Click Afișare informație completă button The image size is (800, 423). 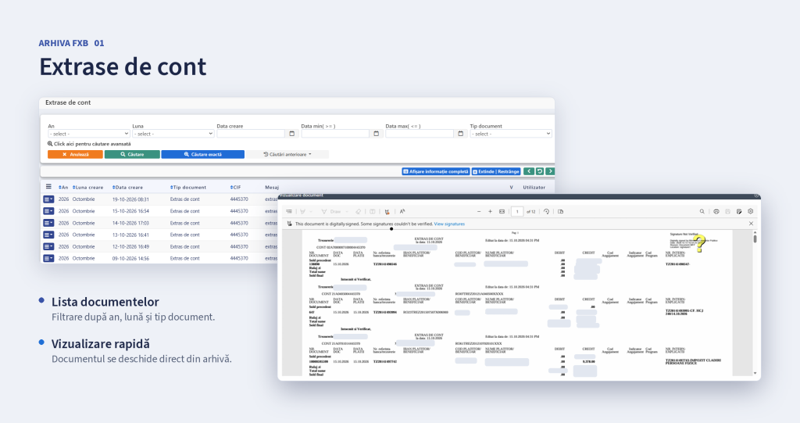click(436, 172)
